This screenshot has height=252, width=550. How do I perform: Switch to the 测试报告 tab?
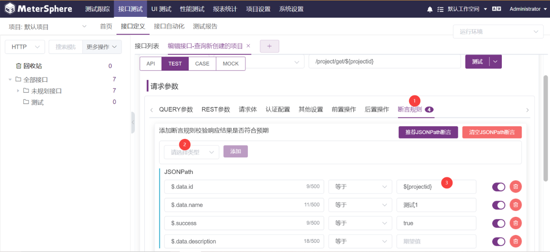pos(205,27)
